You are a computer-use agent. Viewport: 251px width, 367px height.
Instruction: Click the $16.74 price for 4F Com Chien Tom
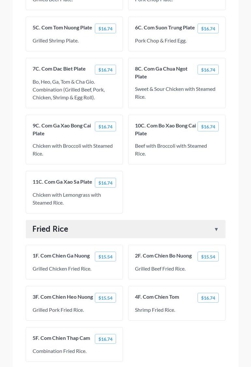[208, 298]
